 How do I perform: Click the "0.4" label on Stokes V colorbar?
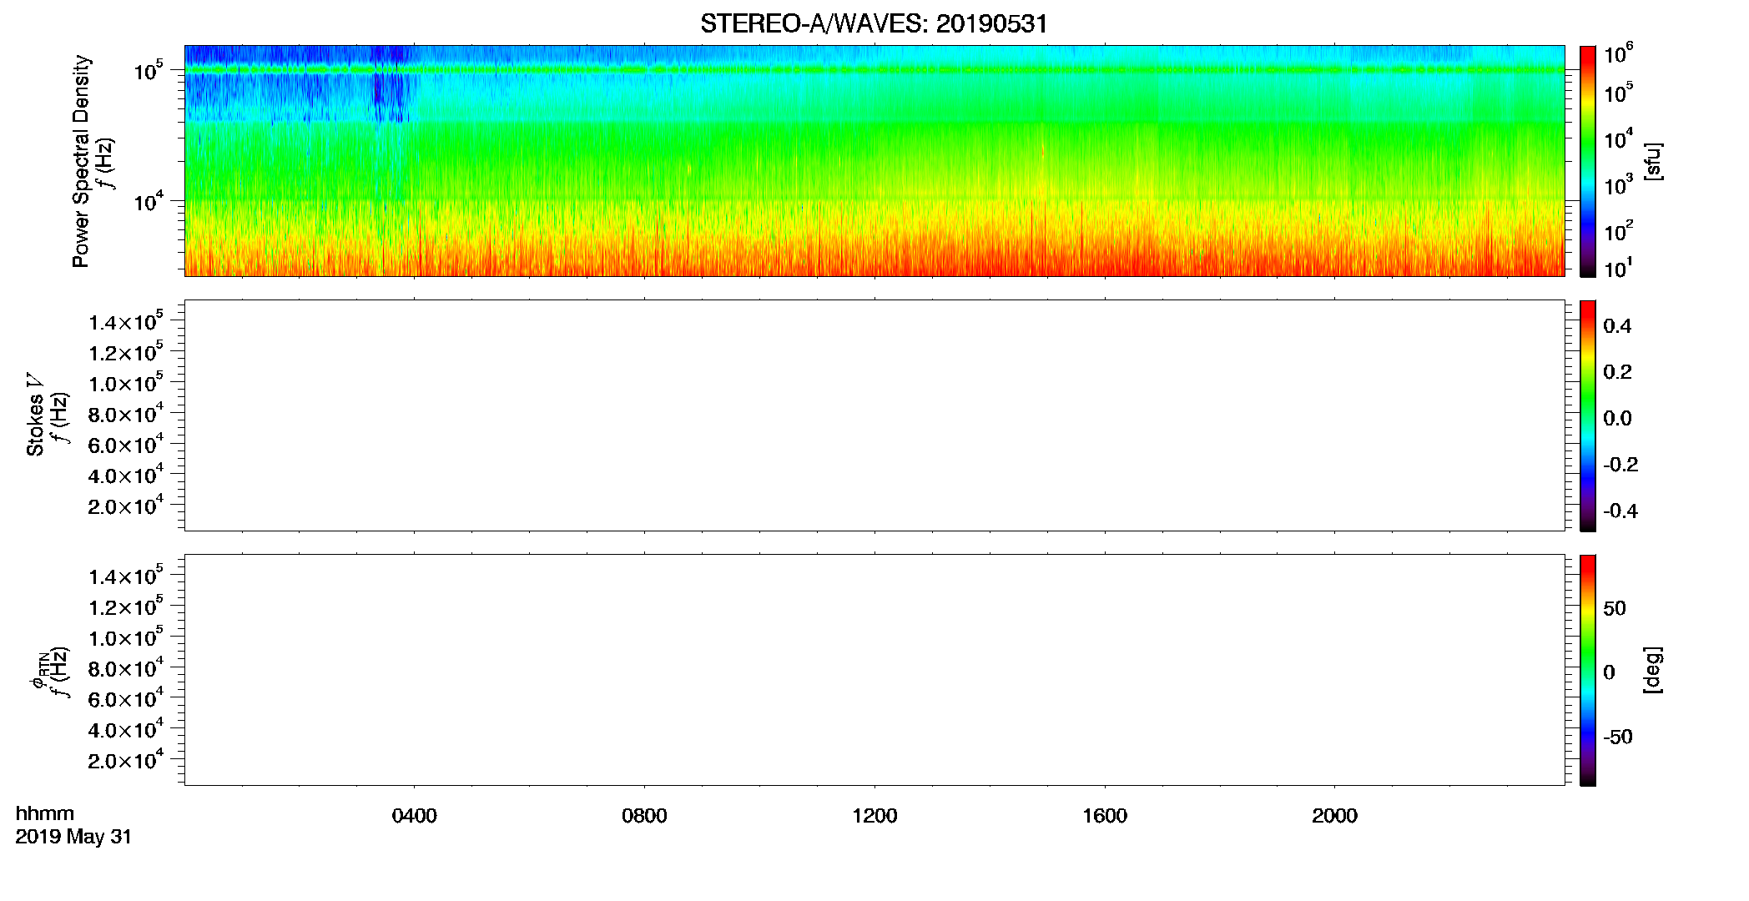click(x=1617, y=326)
